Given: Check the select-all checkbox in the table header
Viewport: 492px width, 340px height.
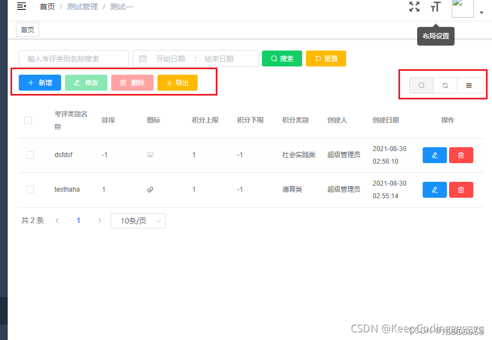Looking at the screenshot, I should [x=28, y=120].
